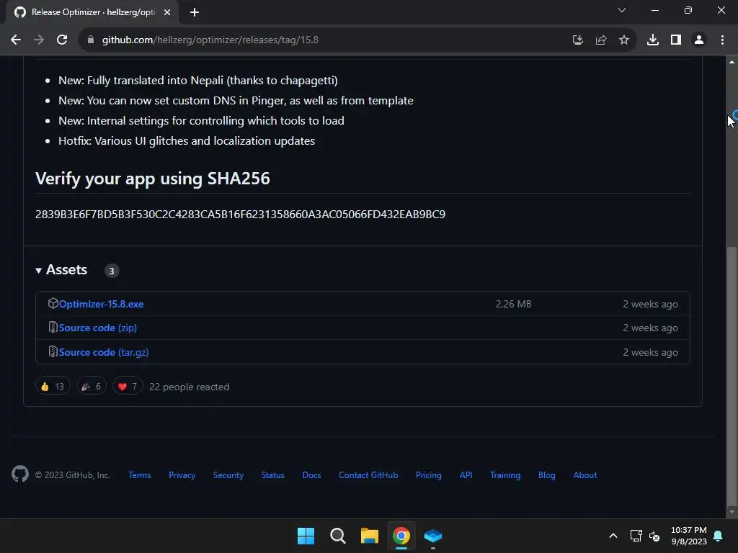Open Windows taskbar search

tap(337, 536)
